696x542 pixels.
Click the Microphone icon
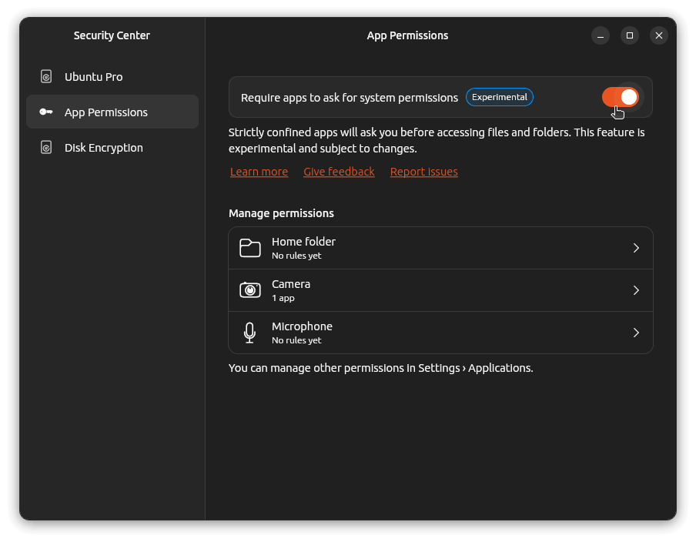[x=249, y=333]
